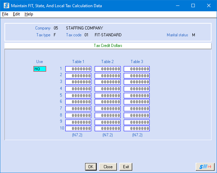Click Table 2 row 2 input field
The image size is (217, 173).
pos(108,76)
